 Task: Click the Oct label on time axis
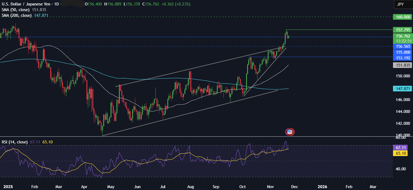[242, 187]
